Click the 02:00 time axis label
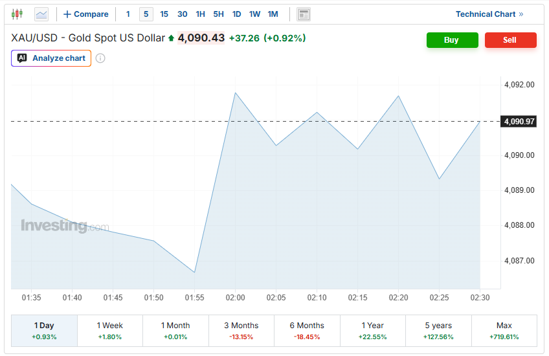 coord(235,298)
